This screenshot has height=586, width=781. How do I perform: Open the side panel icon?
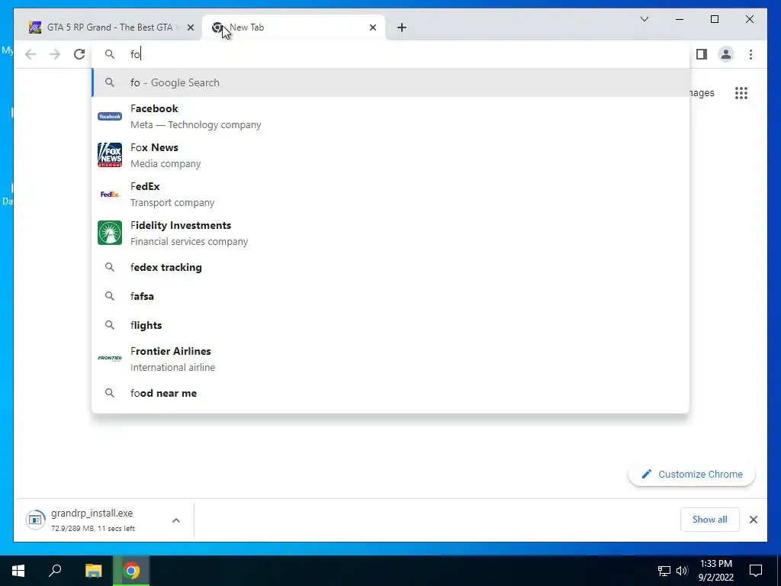[x=702, y=54]
